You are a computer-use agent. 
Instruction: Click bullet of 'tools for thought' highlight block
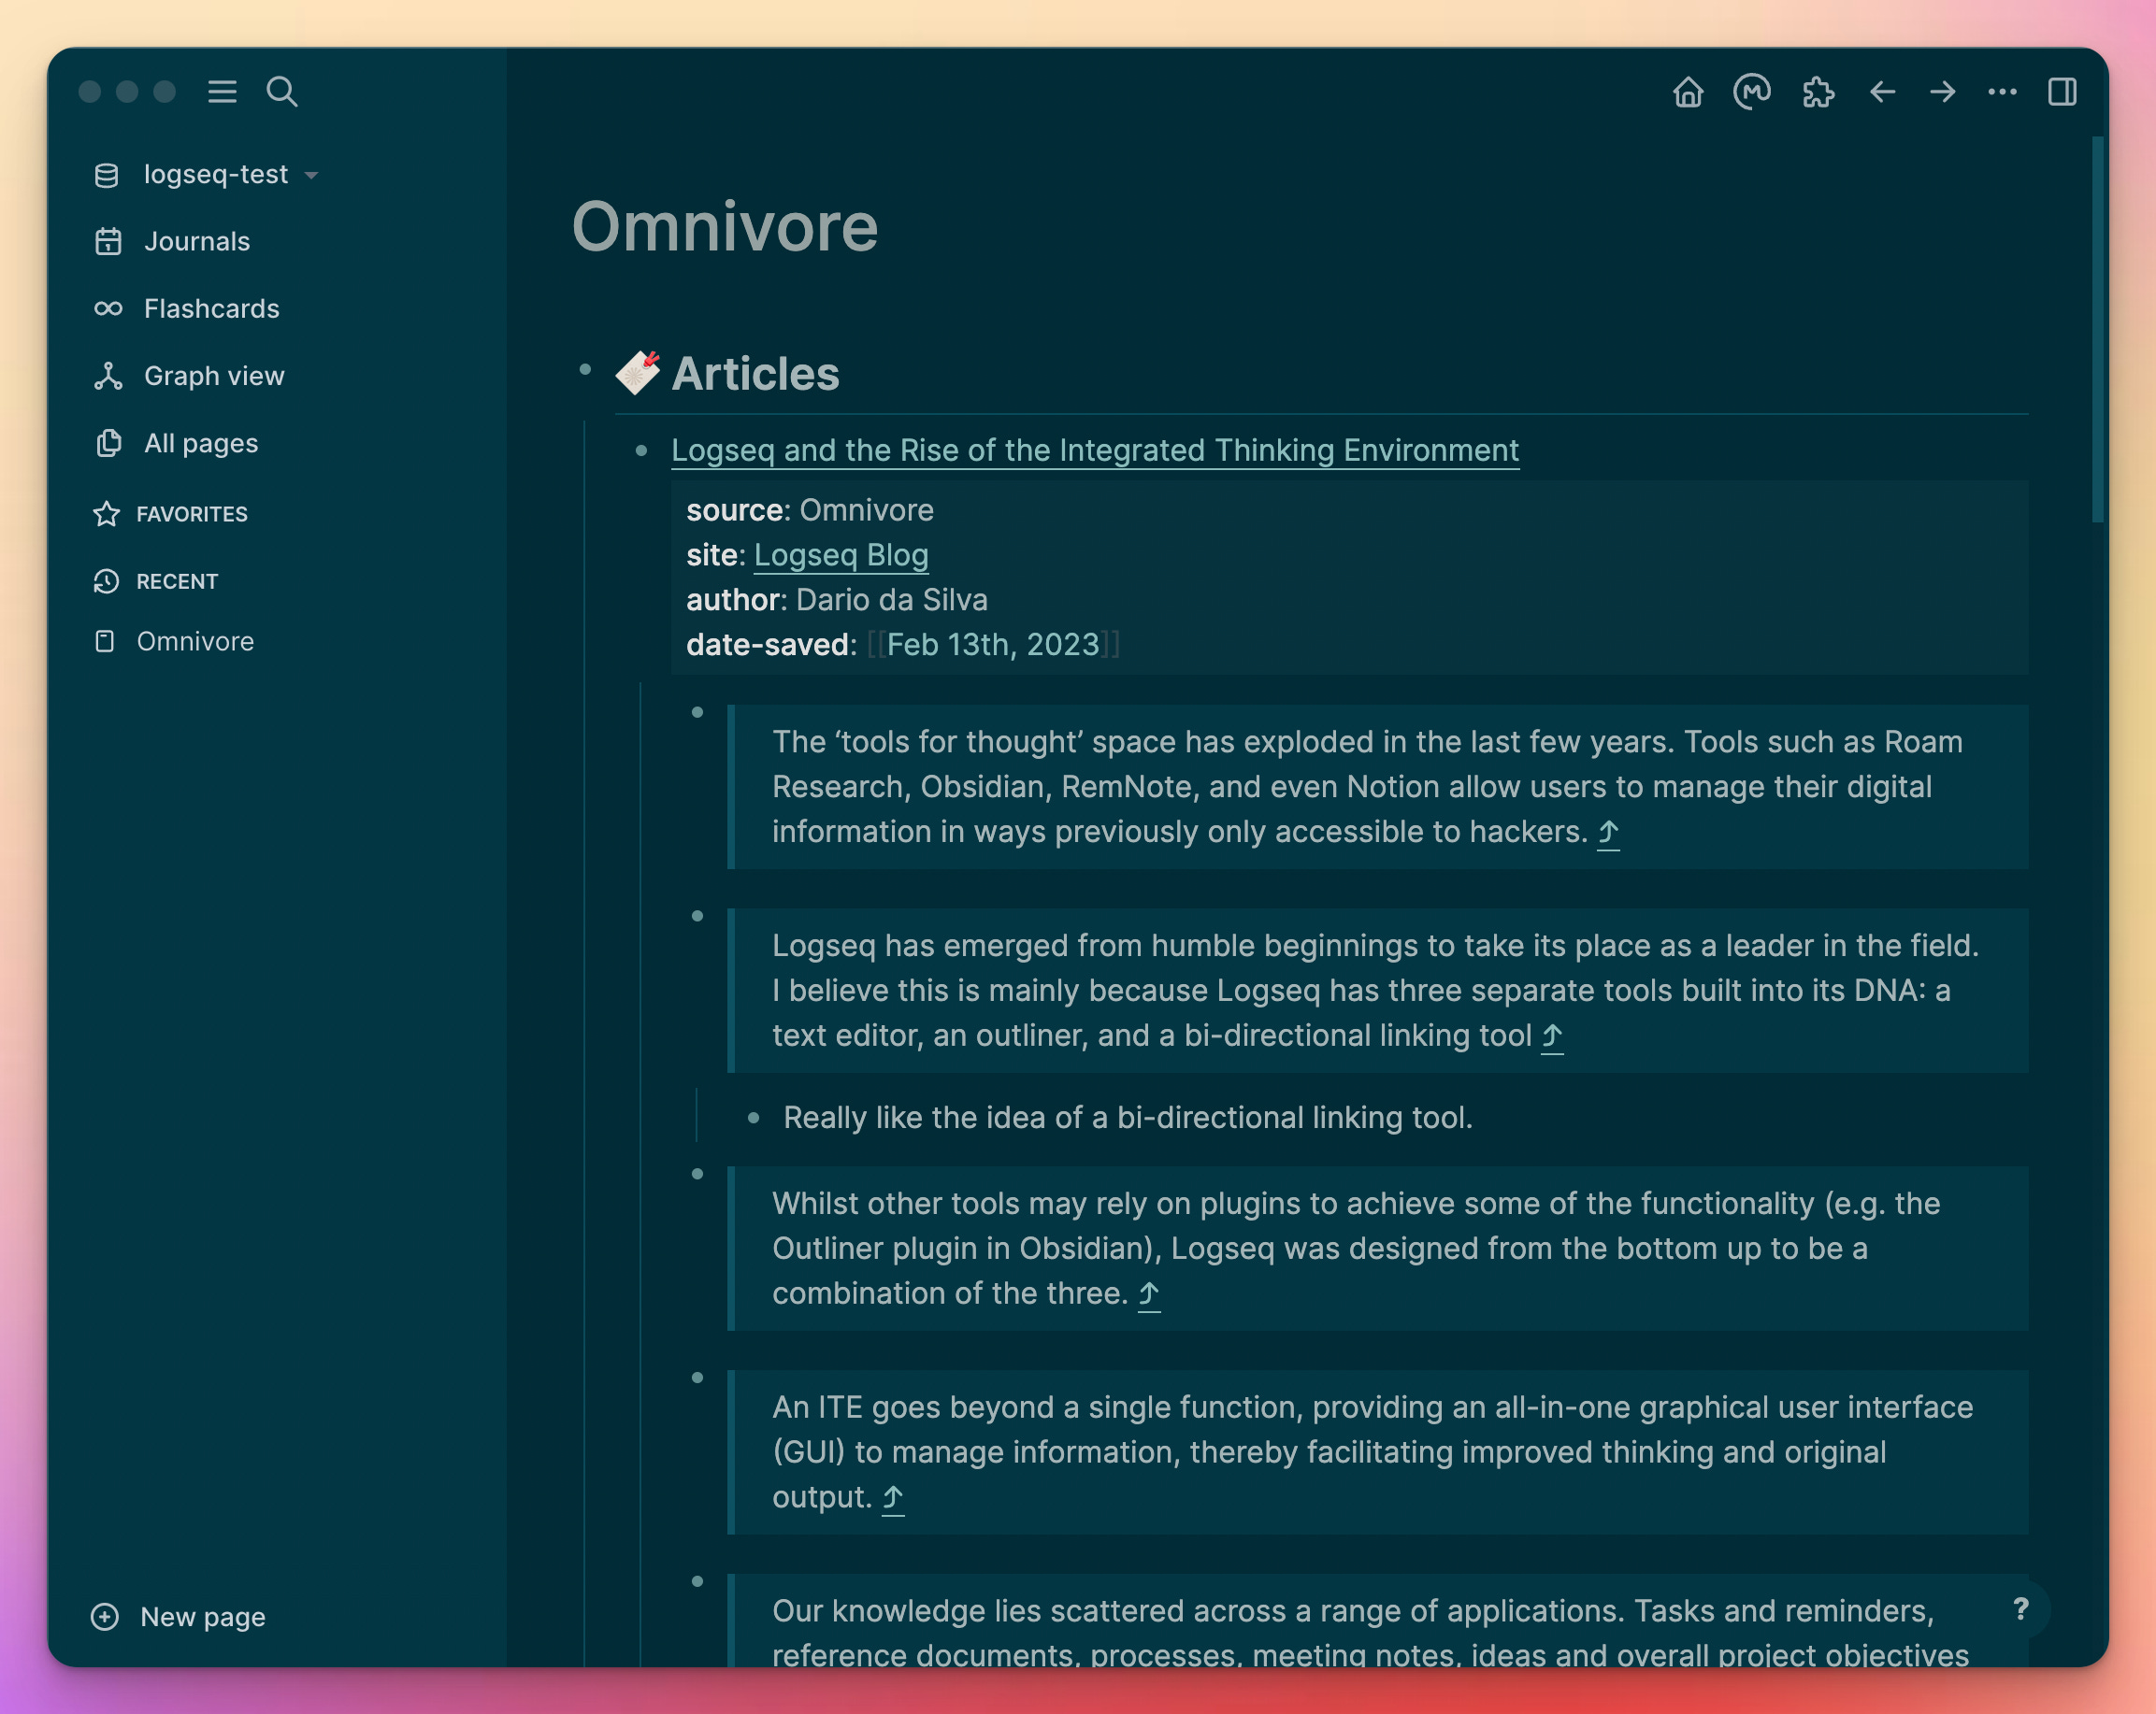(697, 712)
